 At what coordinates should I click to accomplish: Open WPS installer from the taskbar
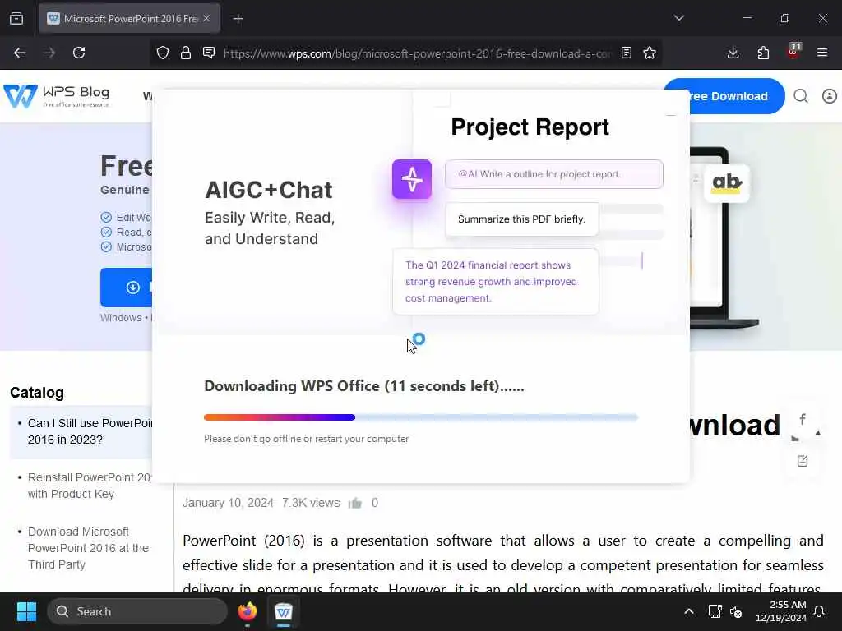click(x=284, y=611)
